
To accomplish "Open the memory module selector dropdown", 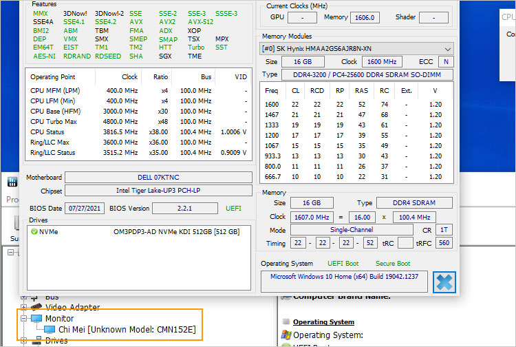I will coord(448,49).
